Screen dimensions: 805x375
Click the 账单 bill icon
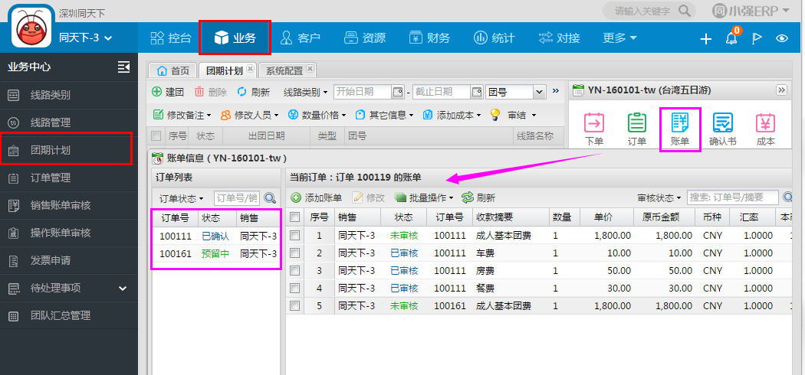[x=680, y=129]
